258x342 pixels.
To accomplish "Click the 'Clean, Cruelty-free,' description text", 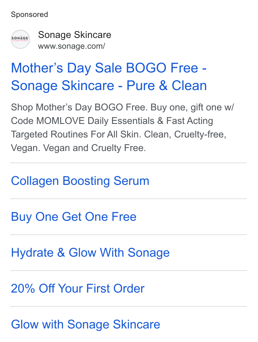I will (x=185, y=134).
